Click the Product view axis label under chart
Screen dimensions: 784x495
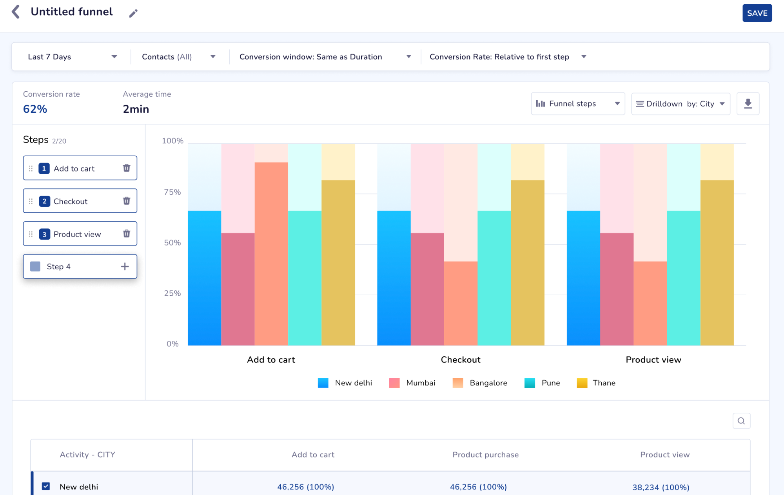click(653, 360)
